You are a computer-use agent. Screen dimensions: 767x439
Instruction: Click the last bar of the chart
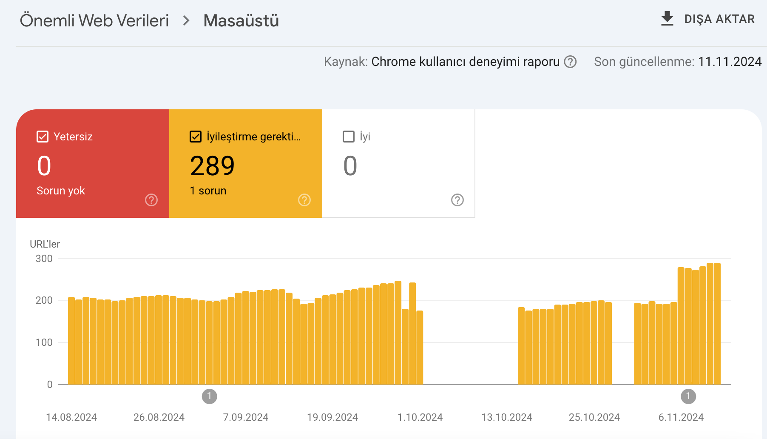(x=717, y=324)
